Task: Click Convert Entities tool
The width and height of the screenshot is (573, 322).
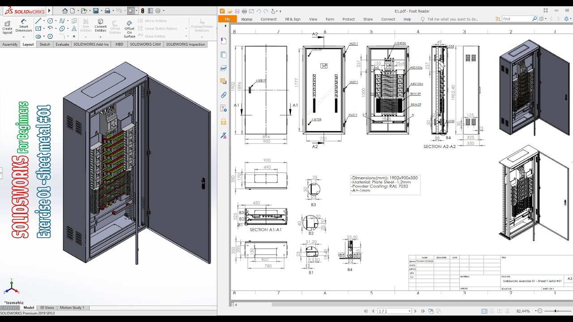Action: (x=100, y=26)
